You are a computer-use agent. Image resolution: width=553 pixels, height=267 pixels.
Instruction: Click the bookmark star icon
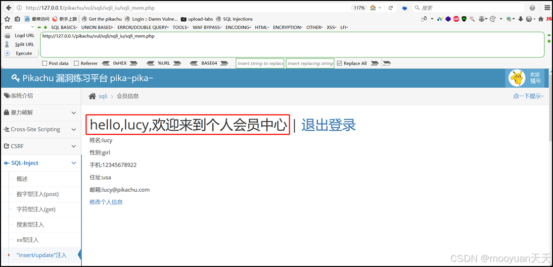pos(8,19)
